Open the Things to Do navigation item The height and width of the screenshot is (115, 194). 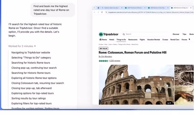[x=121, y=40]
